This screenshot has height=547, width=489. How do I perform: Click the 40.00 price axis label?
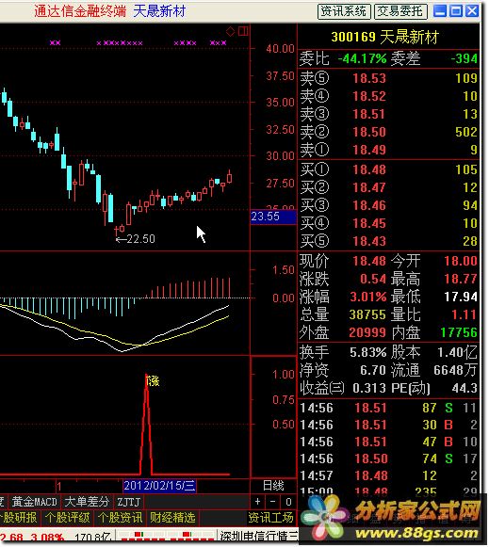(280, 49)
